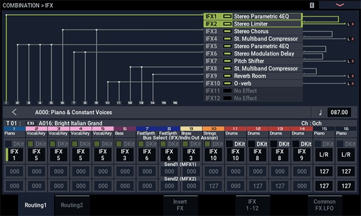Open timbre 12 bus select showing IFX 8
The width and height of the screenshot is (361, 216).
258,154
